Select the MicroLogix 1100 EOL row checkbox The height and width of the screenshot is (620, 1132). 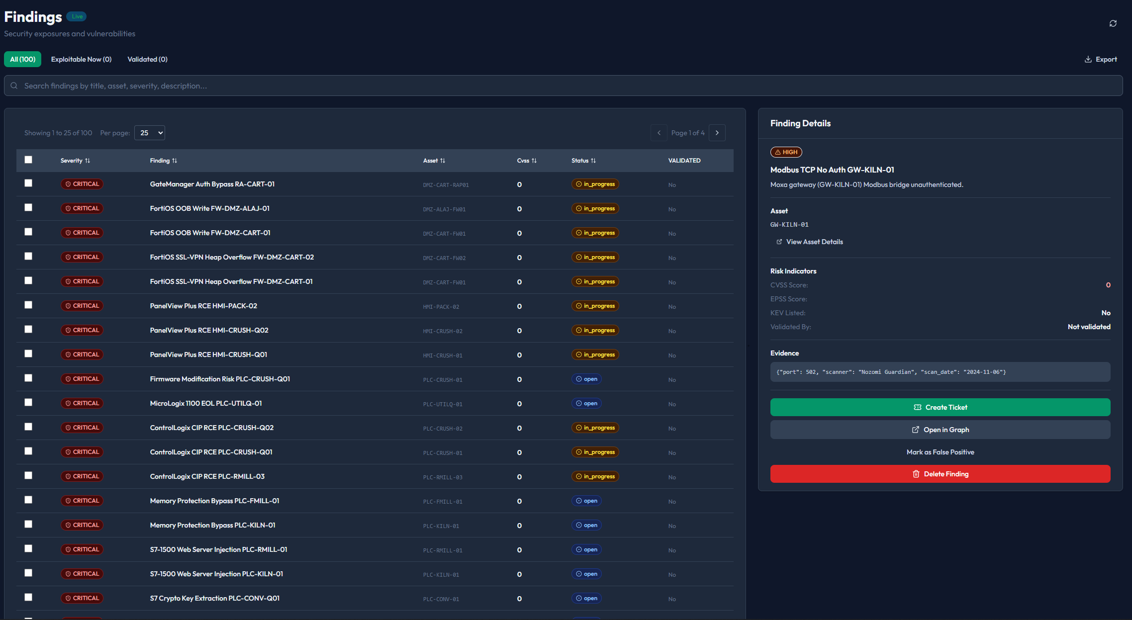(28, 402)
